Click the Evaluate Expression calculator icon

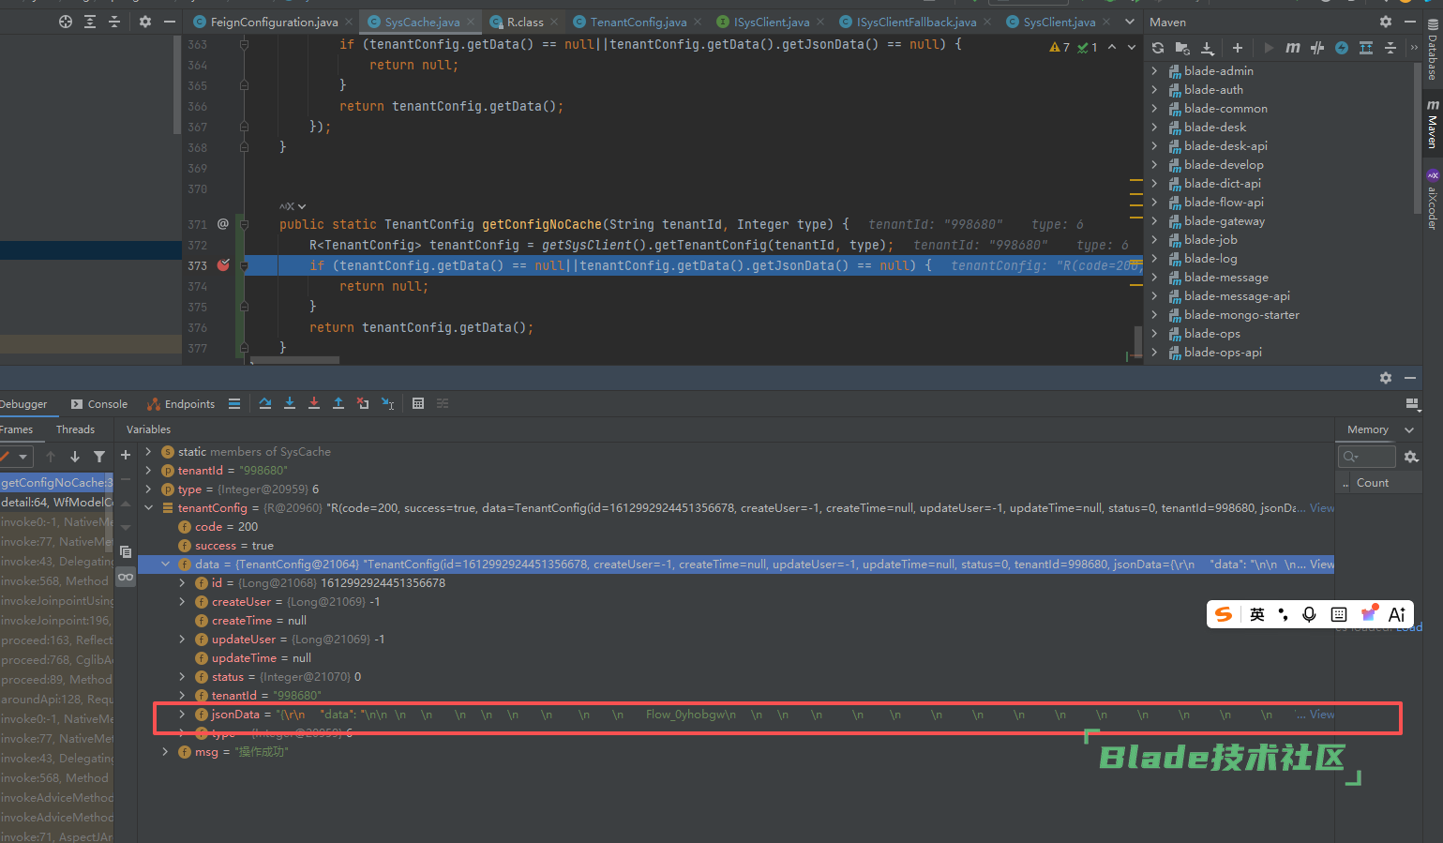click(x=418, y=403)
